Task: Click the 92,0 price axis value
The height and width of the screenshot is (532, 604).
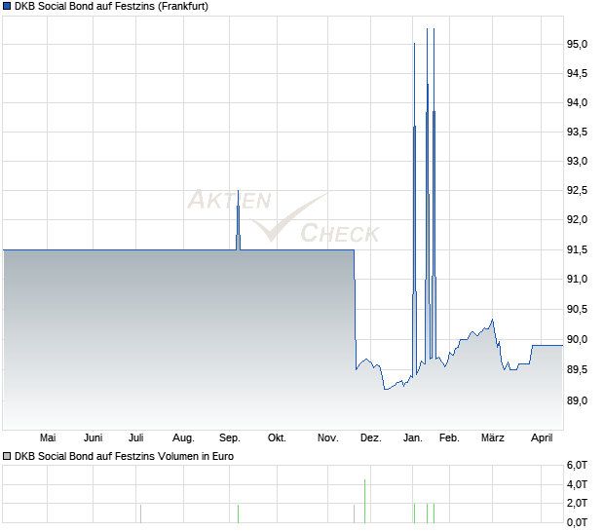Action: pos(577,219)
